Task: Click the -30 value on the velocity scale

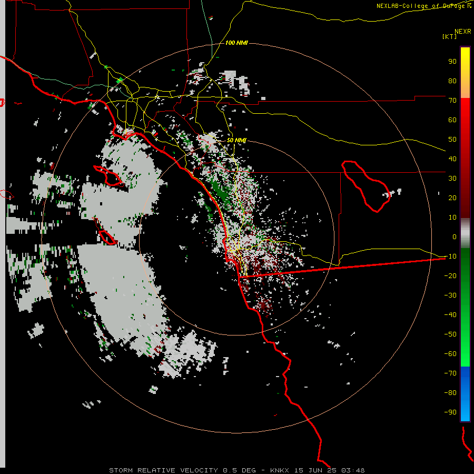Action: click(450, 295)
